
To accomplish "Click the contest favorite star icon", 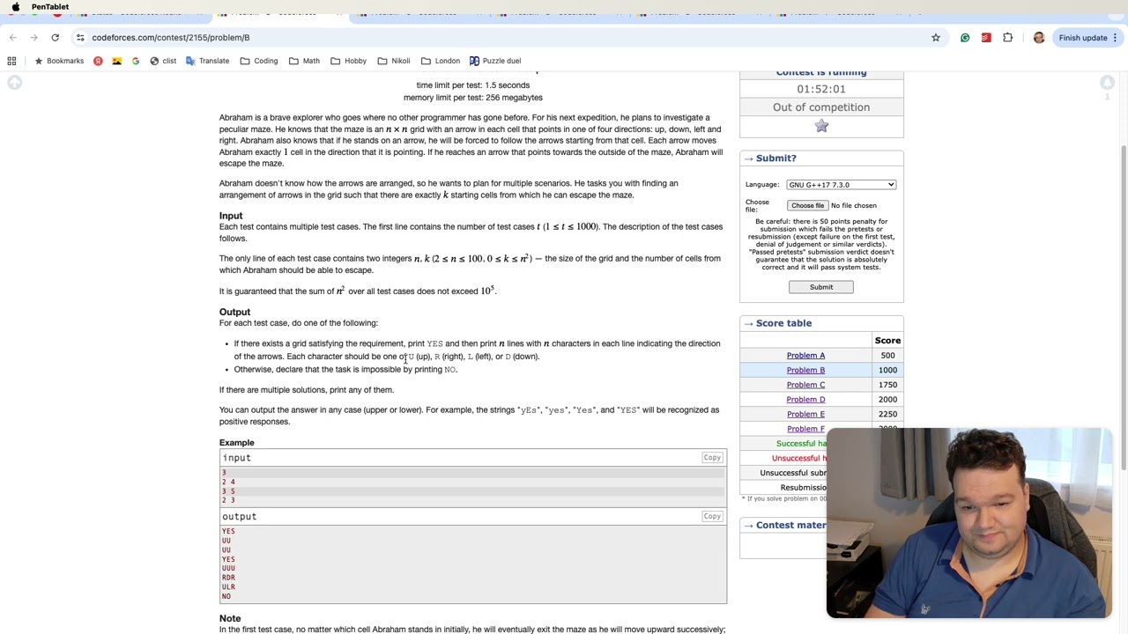I will 821,126.
